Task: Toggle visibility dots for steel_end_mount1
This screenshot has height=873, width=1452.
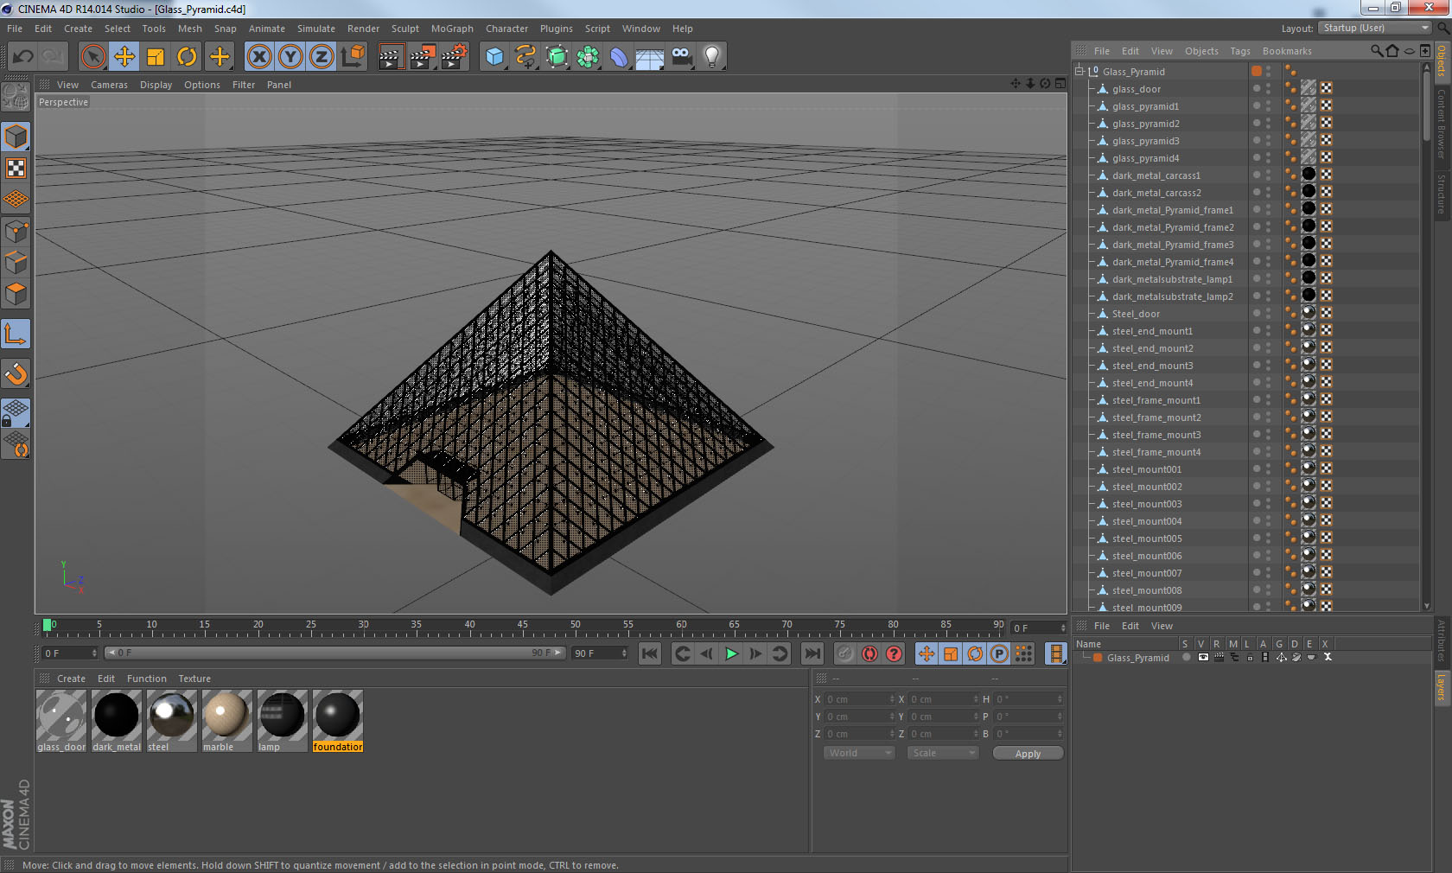Action: 1268,331
